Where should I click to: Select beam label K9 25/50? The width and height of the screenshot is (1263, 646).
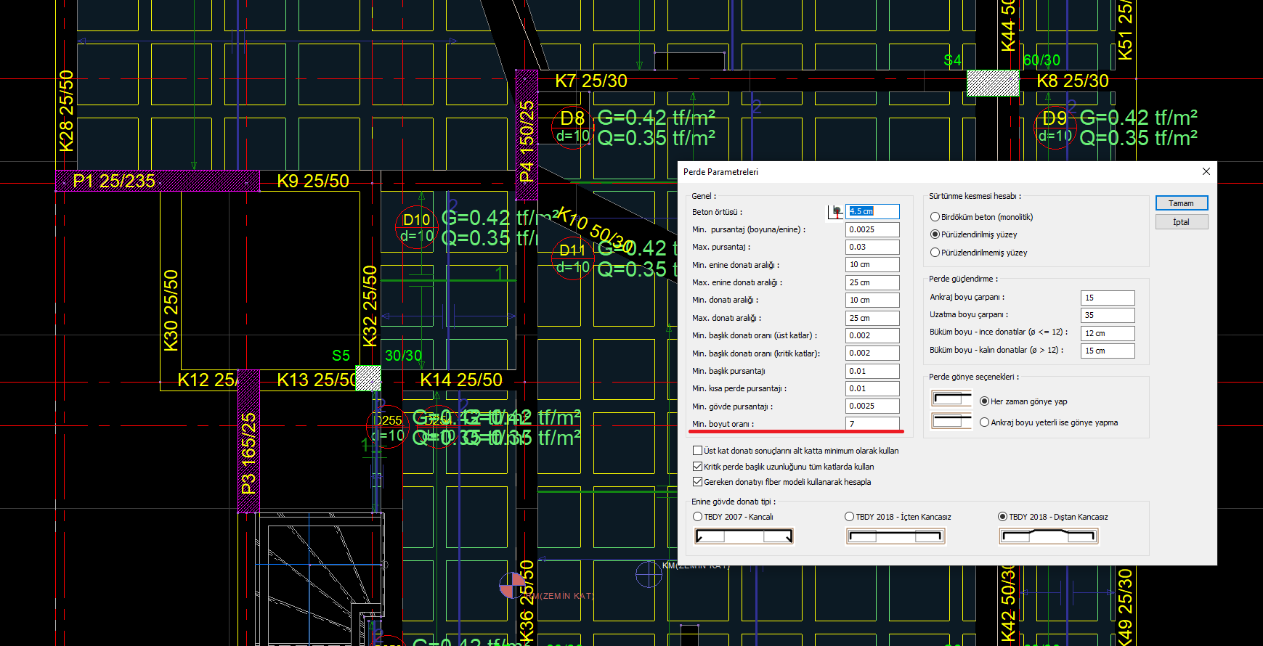[x=313, y=181]
